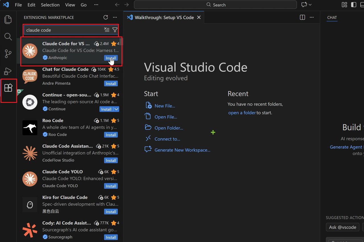Screen dimensions: 364x242
Task: Open the Selection menu
Action: tap(50, 5)
